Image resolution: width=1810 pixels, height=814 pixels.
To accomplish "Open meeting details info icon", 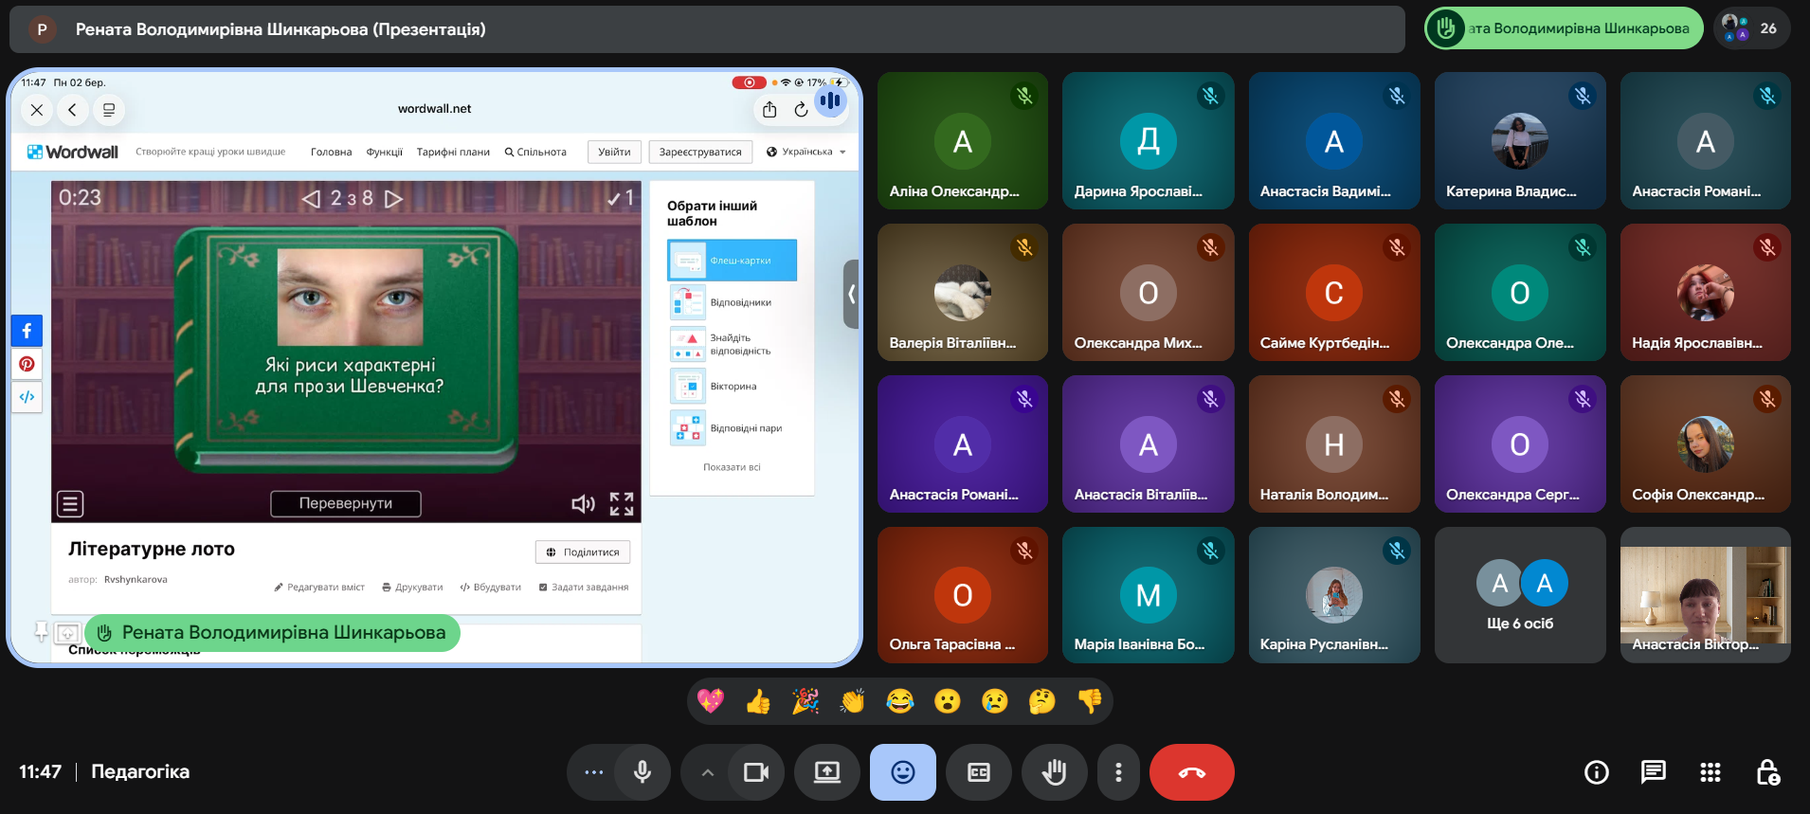I will (1597, 772).
